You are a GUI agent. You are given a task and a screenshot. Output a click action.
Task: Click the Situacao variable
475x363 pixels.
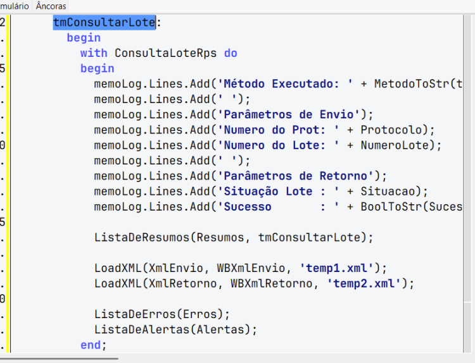(x=388, y=192)
